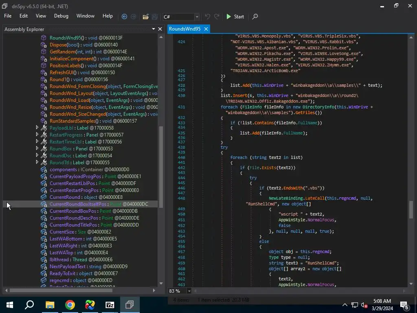
Task: Click the Save All toolbar icon
Action: (154, 16)
